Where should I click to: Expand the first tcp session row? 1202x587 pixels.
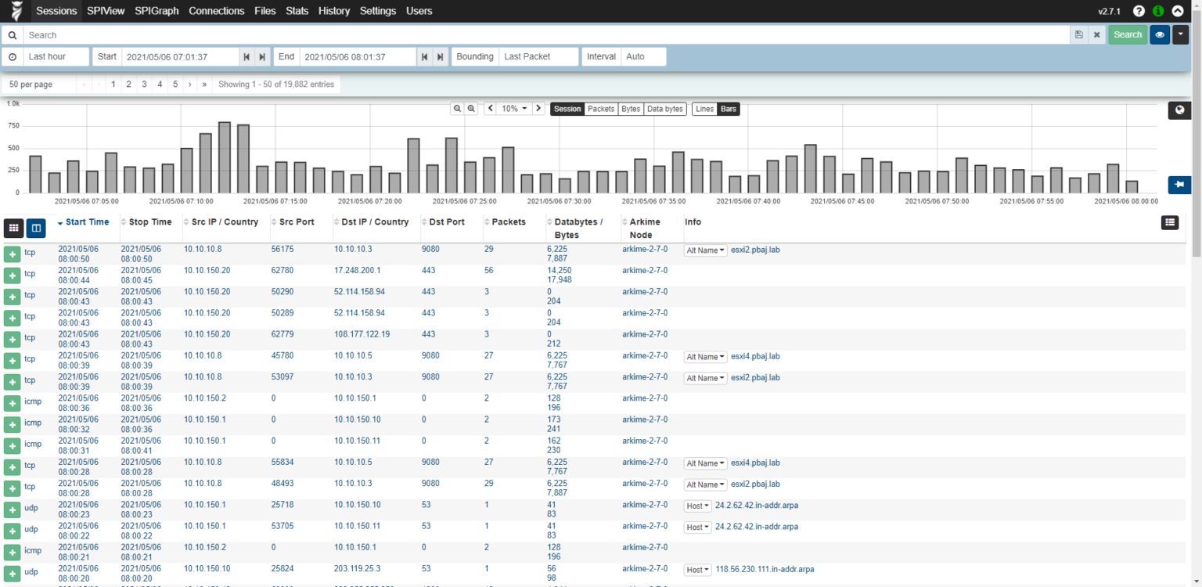click(x=13, y=252)
